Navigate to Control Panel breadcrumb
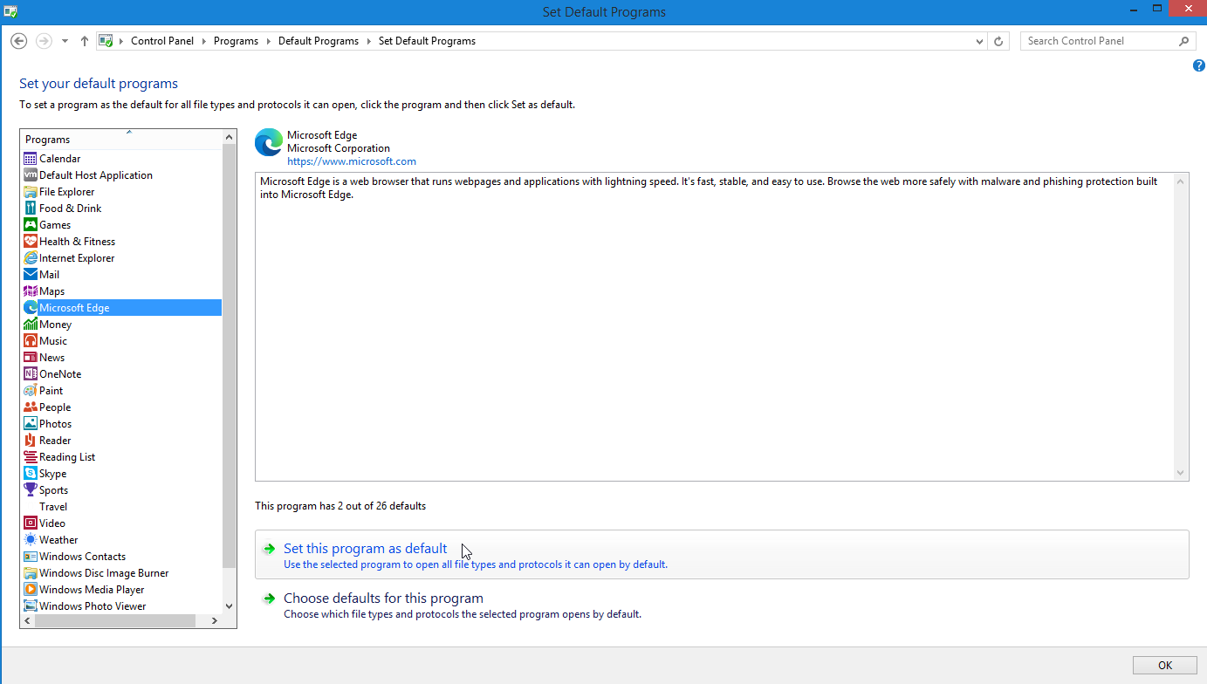 162,41
